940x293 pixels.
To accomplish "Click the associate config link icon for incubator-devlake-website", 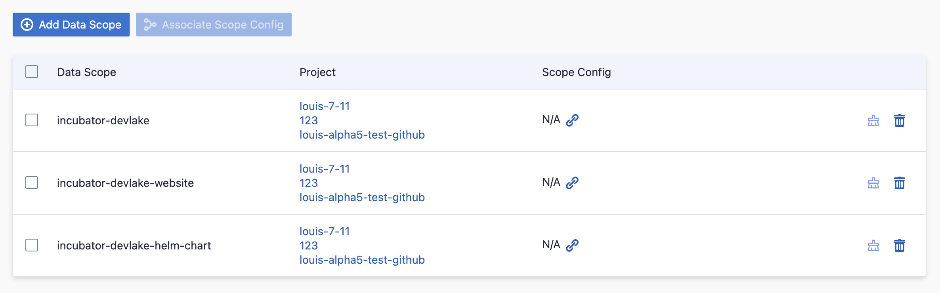I will click(572, 182).
